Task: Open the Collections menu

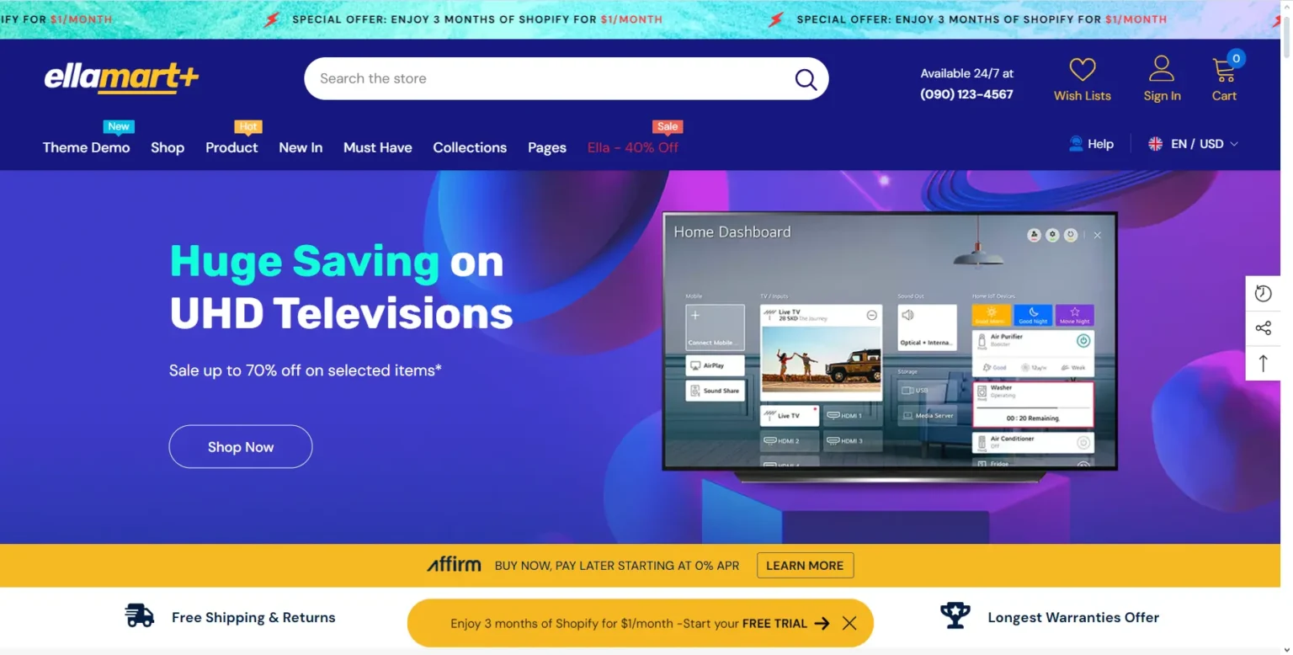Action: click(470, 147)
